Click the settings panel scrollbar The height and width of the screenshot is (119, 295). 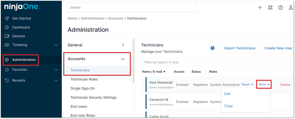(133, 61)
